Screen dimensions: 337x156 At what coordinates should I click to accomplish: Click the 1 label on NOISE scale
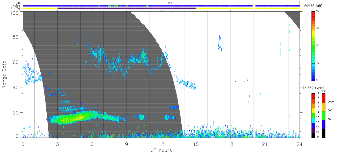pos(327,137)
